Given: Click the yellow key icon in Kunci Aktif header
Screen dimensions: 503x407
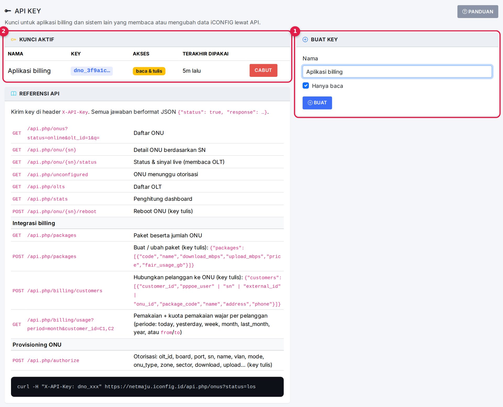Looking at the screenshot, I should point(13,39).
